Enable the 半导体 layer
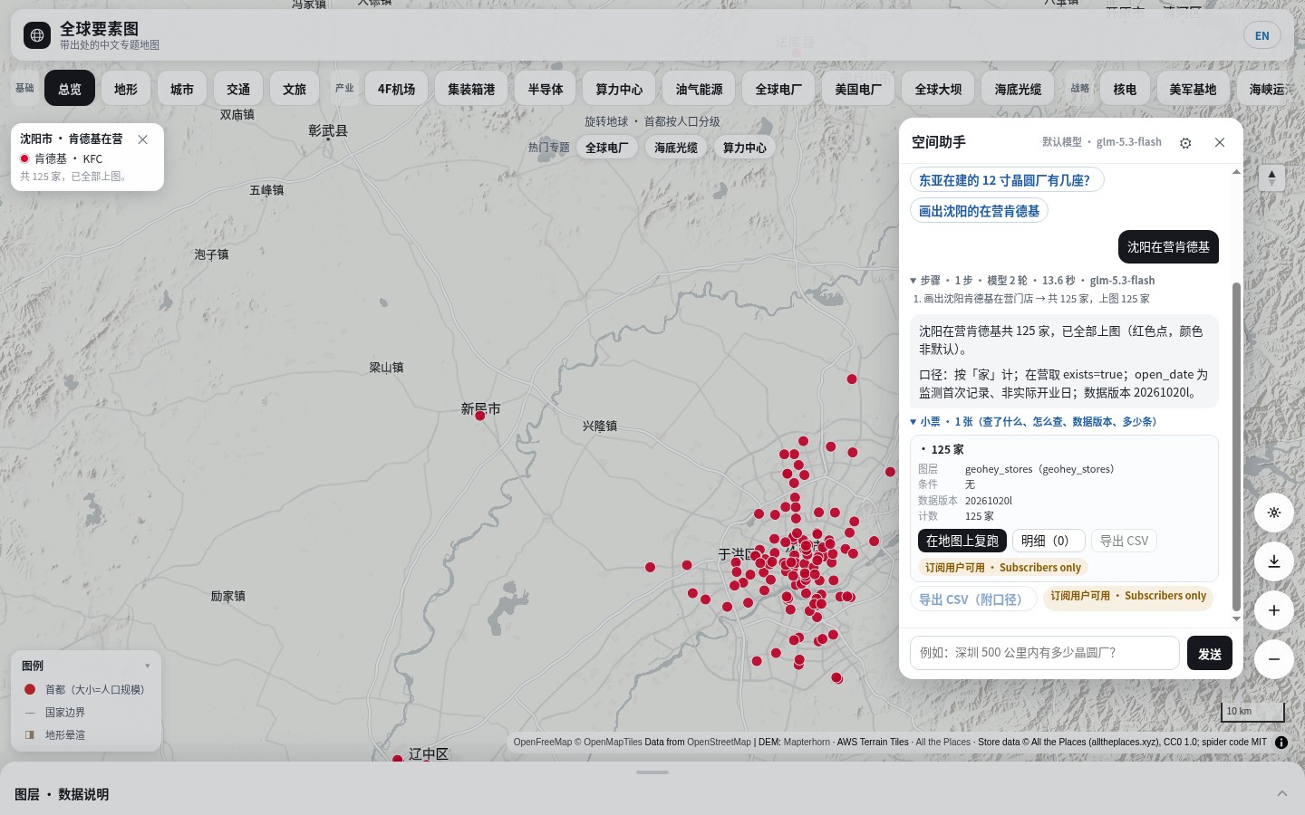 click(546, 89)
